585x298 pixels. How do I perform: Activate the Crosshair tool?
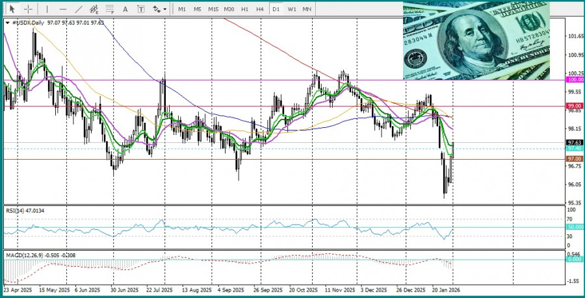coord(28,9)
